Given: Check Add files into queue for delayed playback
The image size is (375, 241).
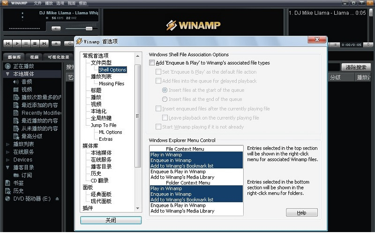Looking at the screenshot, I should [x=158, y=81].
